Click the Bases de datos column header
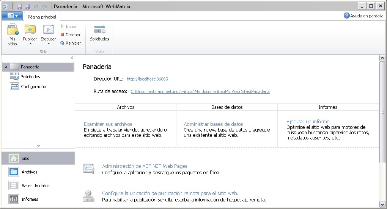The height and width of the screenshot is (209, 387). coord(227,107)
